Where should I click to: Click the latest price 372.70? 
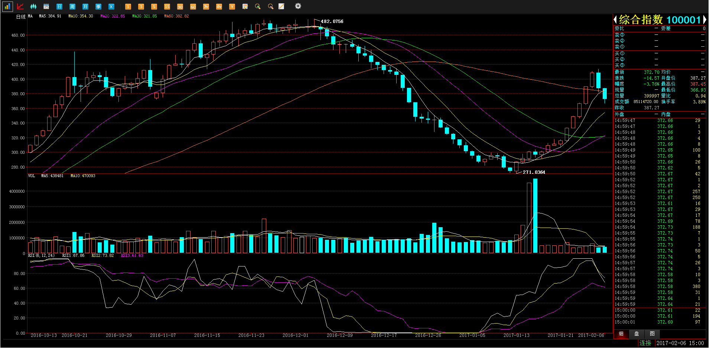coord(652,72)
